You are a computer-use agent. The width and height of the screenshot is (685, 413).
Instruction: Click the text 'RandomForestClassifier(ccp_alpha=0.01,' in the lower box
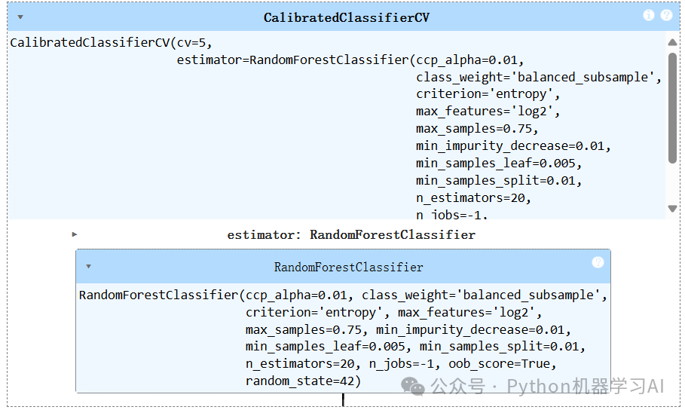(216, 295)
